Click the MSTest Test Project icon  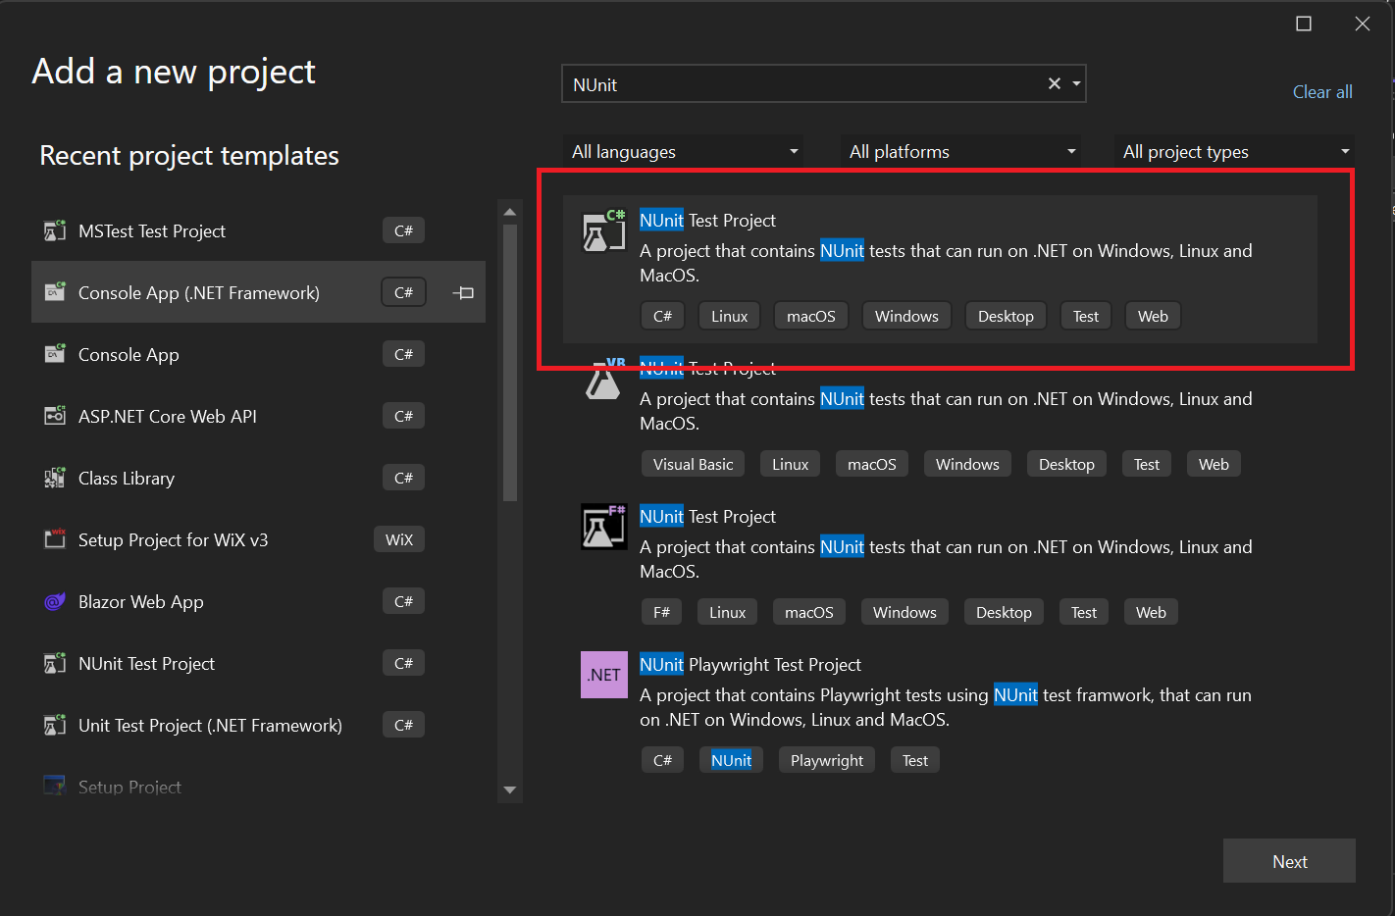click(x=54, y=230)
